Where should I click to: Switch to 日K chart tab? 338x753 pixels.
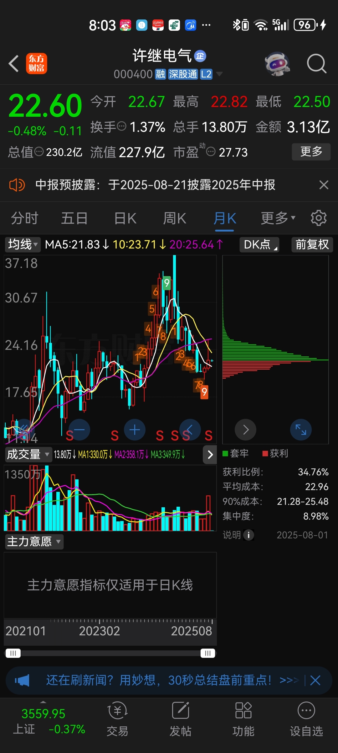pos(125,218)
